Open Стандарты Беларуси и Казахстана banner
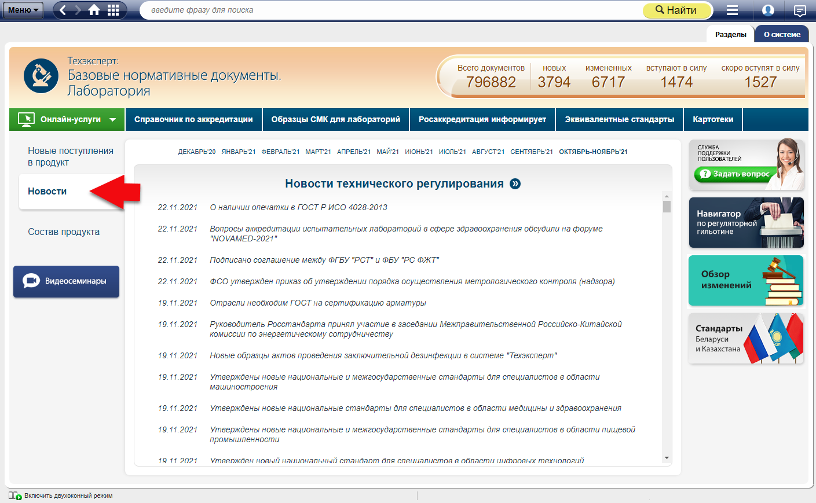The image size is (816, 503). point(746,339)
